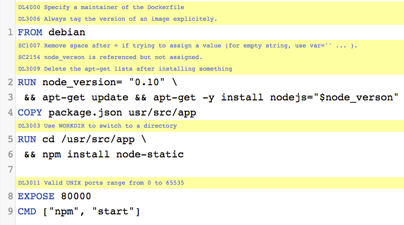This screenshot has height=225, width=404.
Task: Click line number 1 in the gutter
Action: (11, 32)
